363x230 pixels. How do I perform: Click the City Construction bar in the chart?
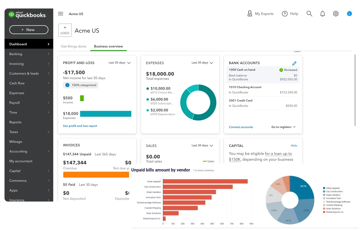click(x=198, y=187)
